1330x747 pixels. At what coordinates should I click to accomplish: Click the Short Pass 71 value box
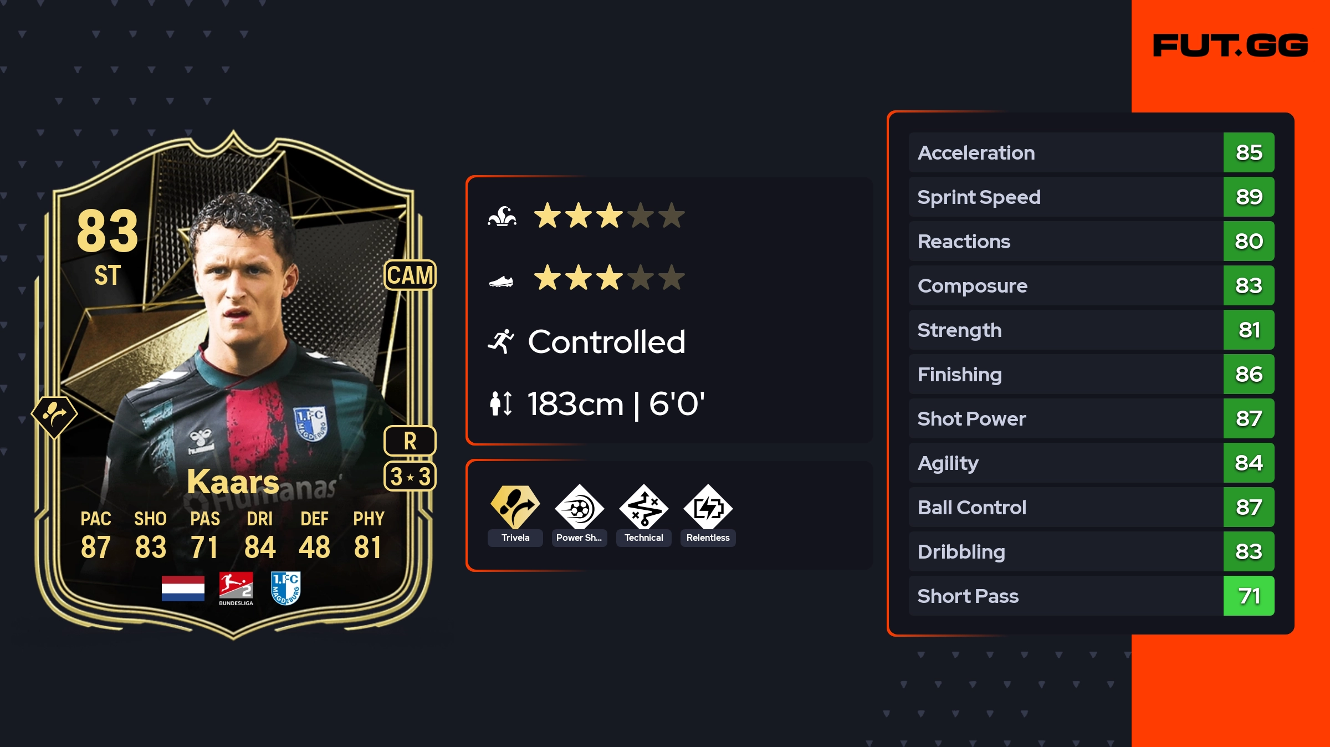(1249, 596)
